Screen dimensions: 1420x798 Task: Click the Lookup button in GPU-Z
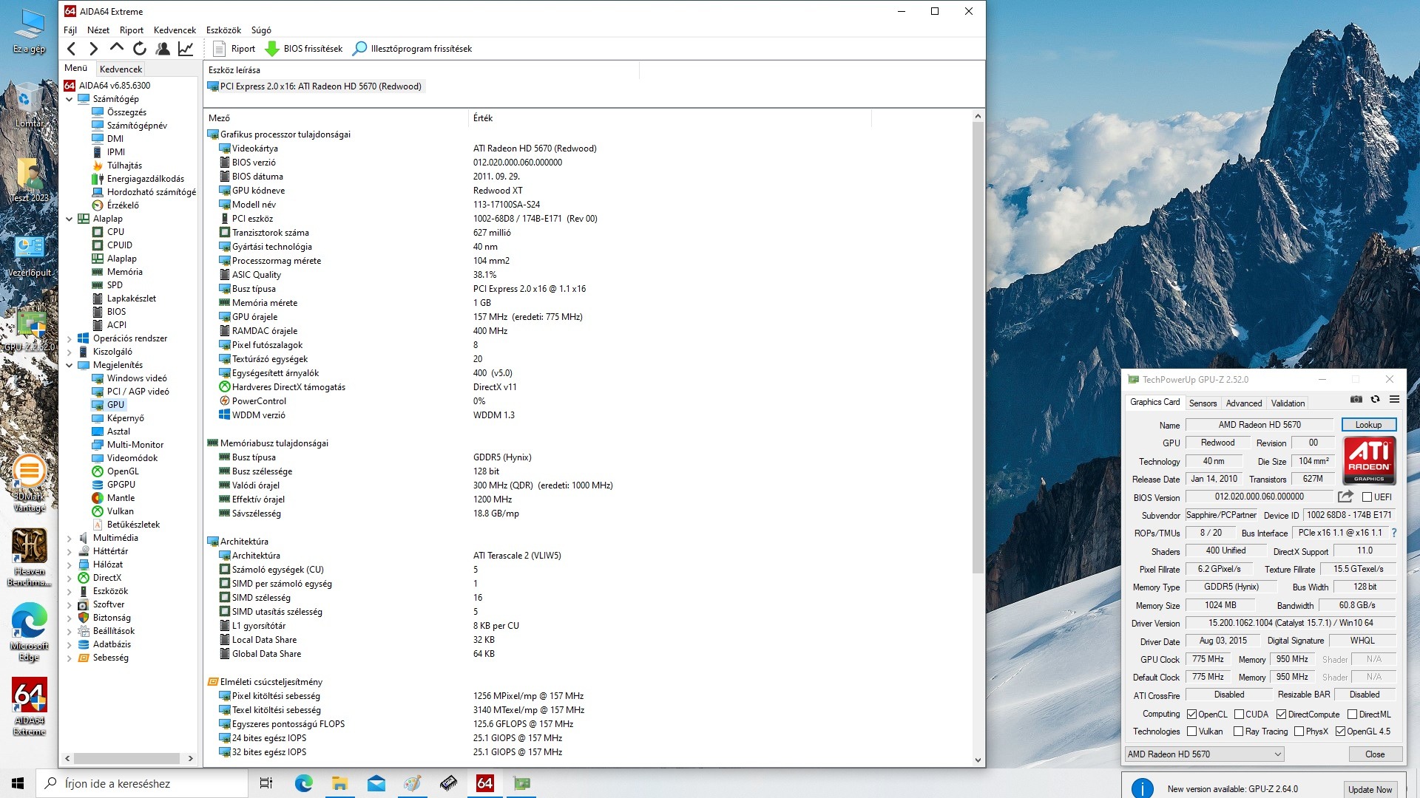click(x=1368, y=425)
